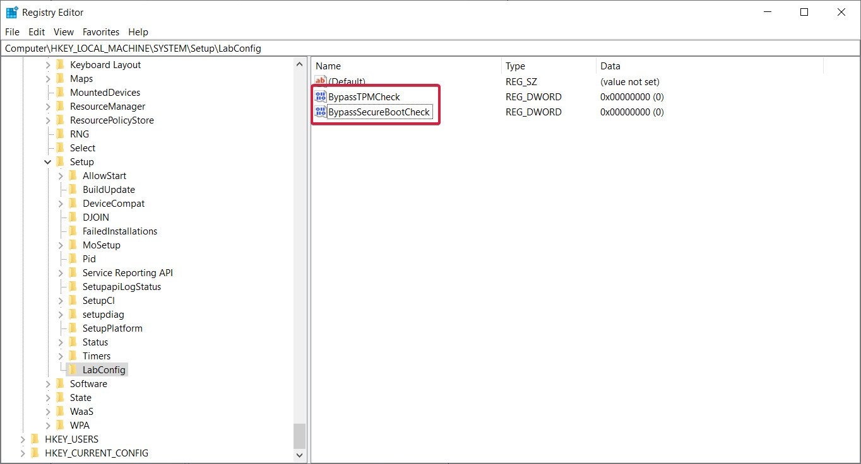Expand the Software key
The width and height of the screenshot is (861, 464).
tap(48, 384)
